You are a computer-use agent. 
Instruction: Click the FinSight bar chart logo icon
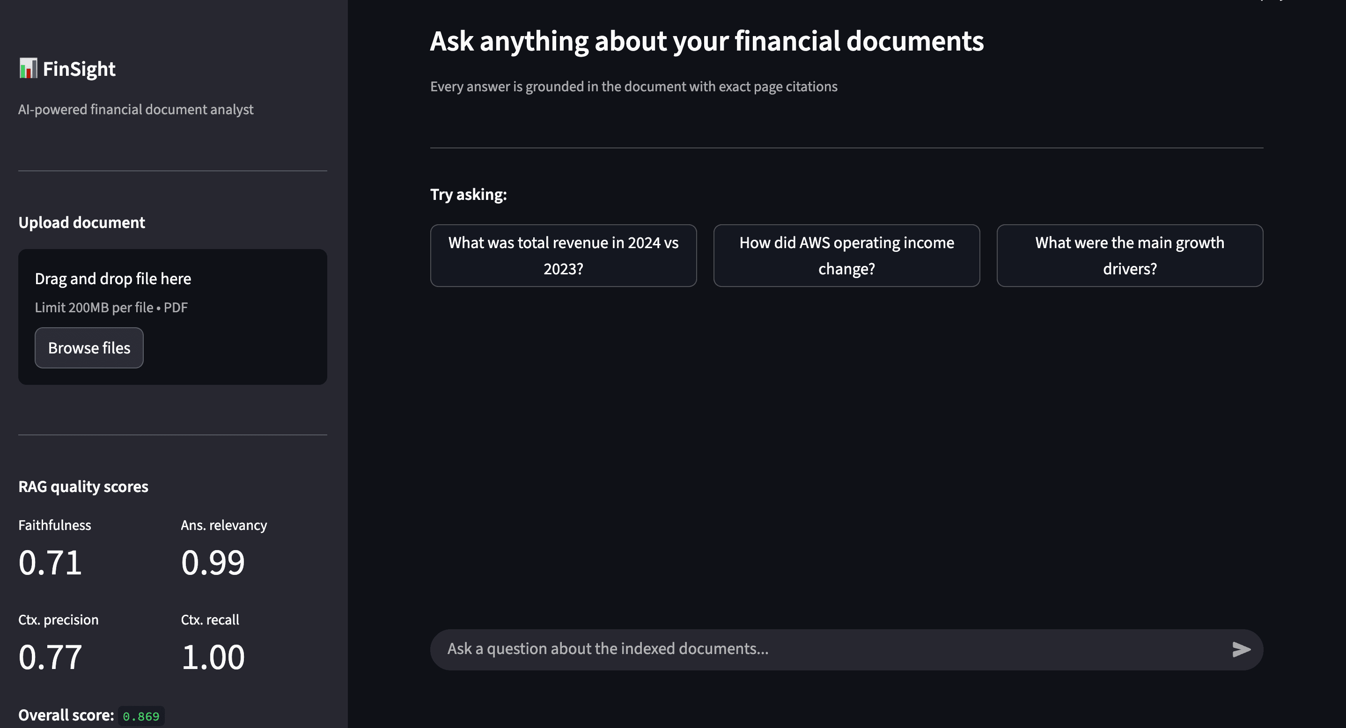click(x=28, y=68)
